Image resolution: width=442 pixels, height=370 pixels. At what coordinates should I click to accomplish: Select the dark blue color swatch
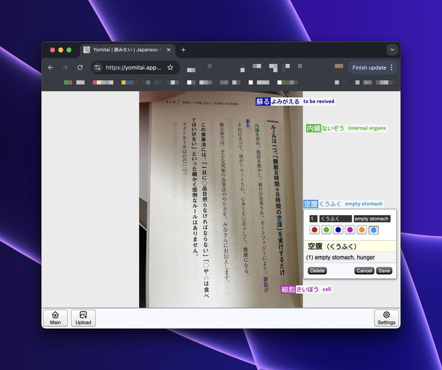338,230
